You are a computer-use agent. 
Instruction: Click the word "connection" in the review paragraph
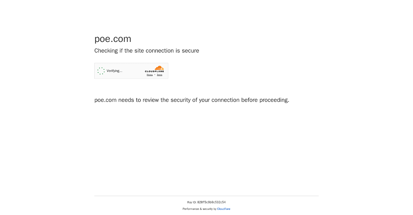coord(225,100)
